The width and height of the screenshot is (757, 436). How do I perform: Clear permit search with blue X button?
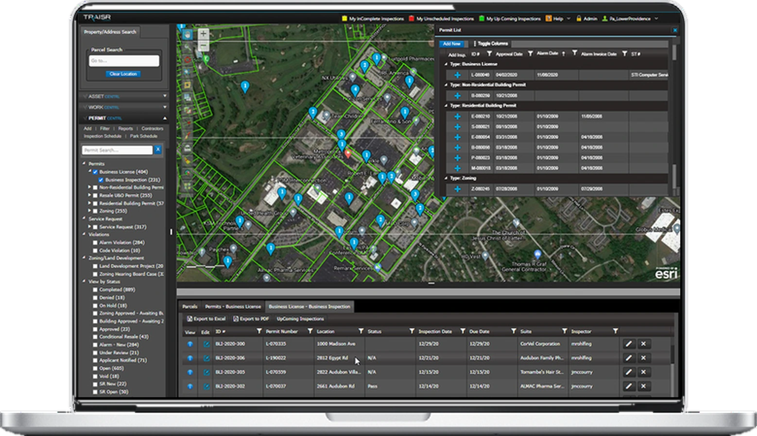pyautogui.click(x=158, y=150)
